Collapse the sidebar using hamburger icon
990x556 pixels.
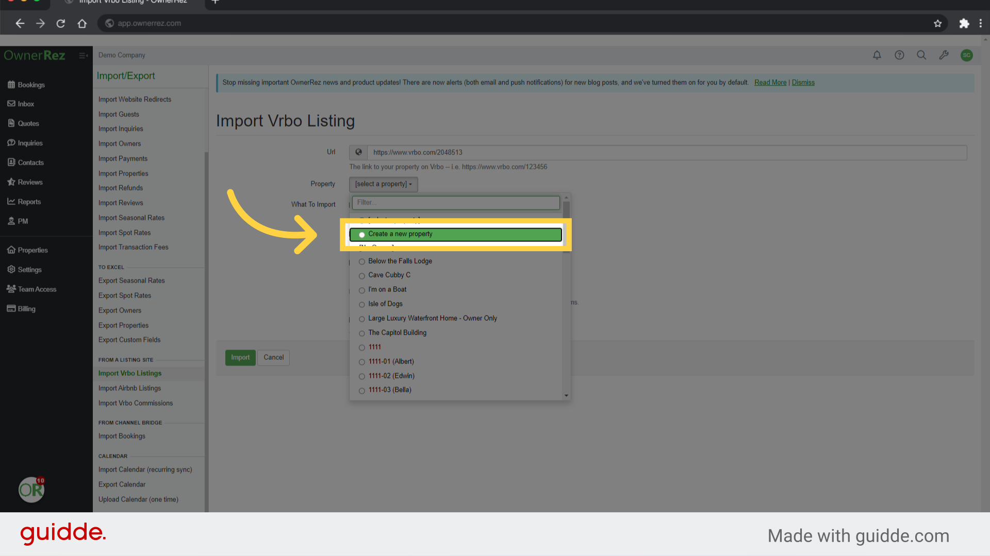pyautogui.click(x=83, y=56)
